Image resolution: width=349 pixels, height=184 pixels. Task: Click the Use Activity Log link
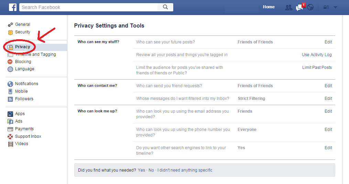(x=317, y=55)
